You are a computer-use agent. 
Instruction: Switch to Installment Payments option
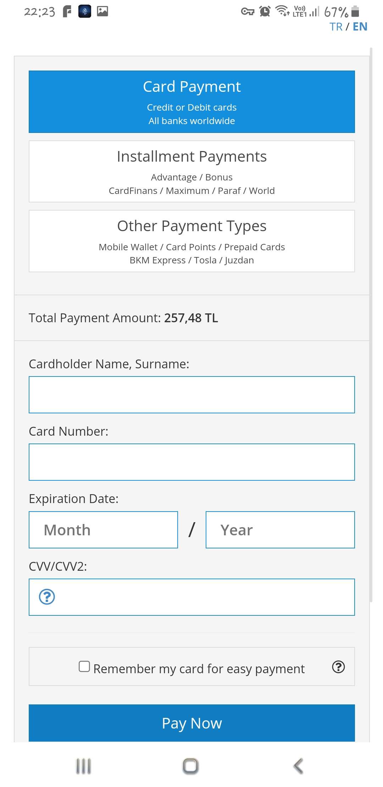pyautogui.click(x=192, y=172)
